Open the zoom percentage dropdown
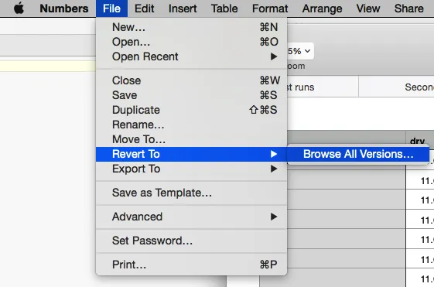 pos(300,51)
